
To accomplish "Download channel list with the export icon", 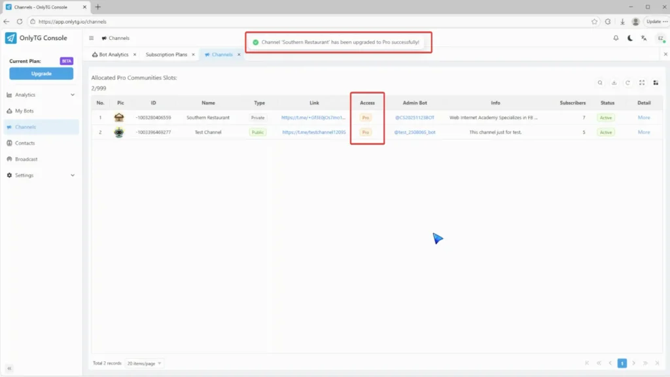I will point(614,82).
